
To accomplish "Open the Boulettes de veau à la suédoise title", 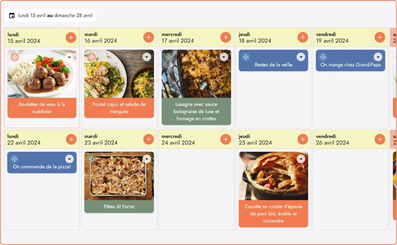I will click(x=42, y=108).
